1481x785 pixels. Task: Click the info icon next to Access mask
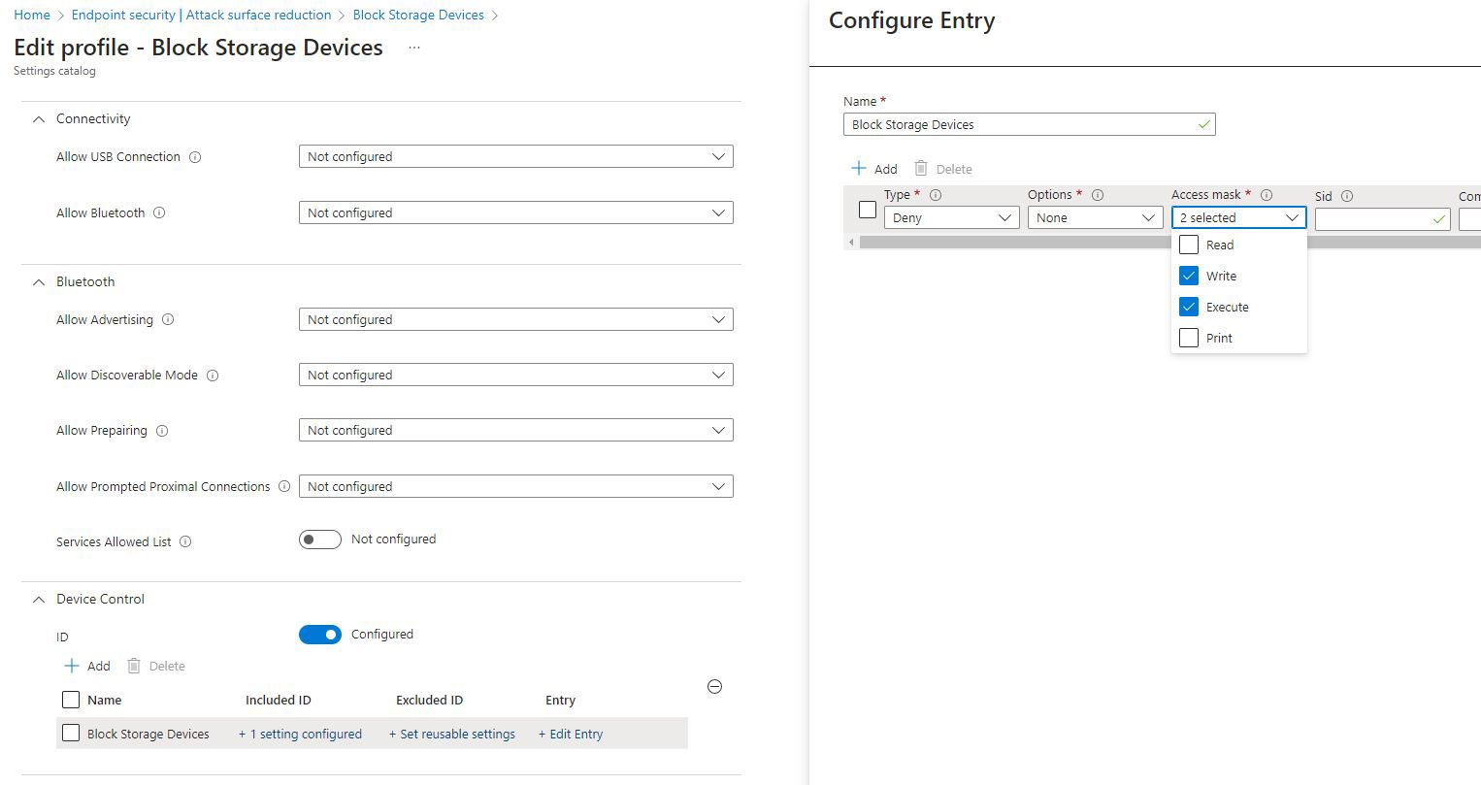pos(1267,194)
